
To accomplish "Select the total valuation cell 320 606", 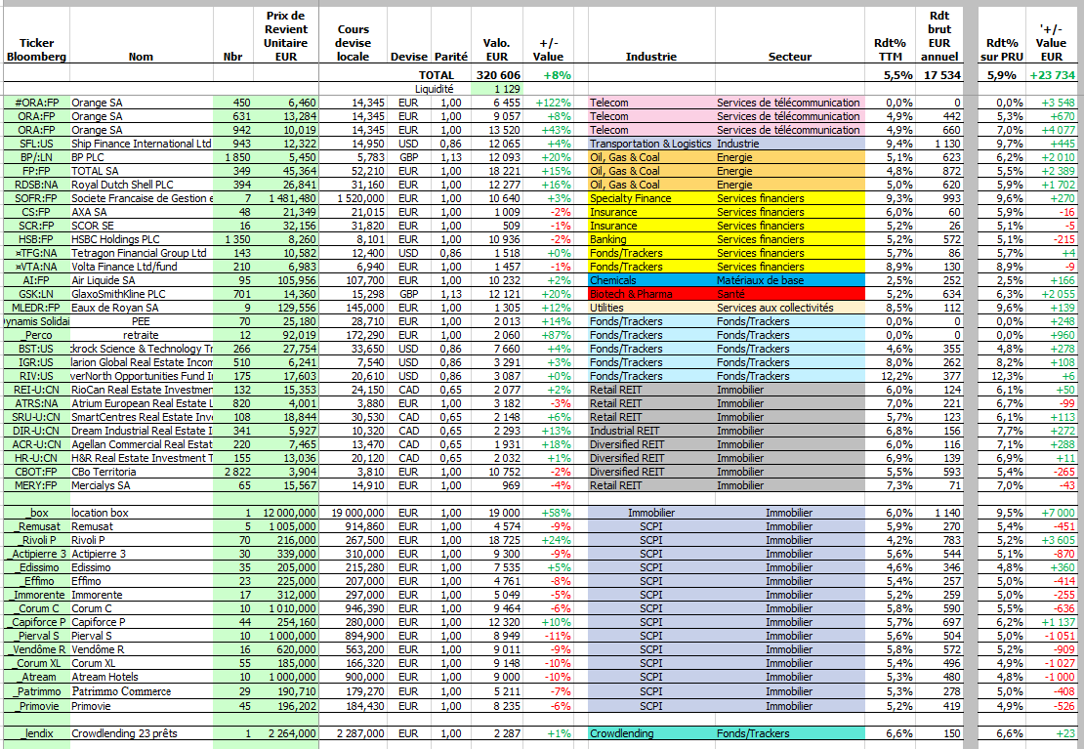I will (497, 74).
